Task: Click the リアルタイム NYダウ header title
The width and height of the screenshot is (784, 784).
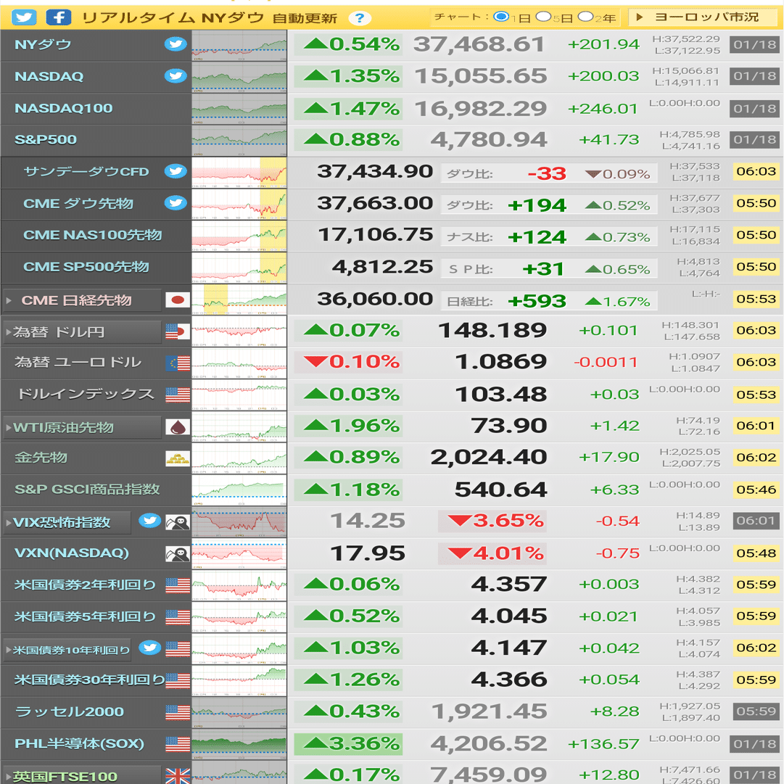Action: 173,18
